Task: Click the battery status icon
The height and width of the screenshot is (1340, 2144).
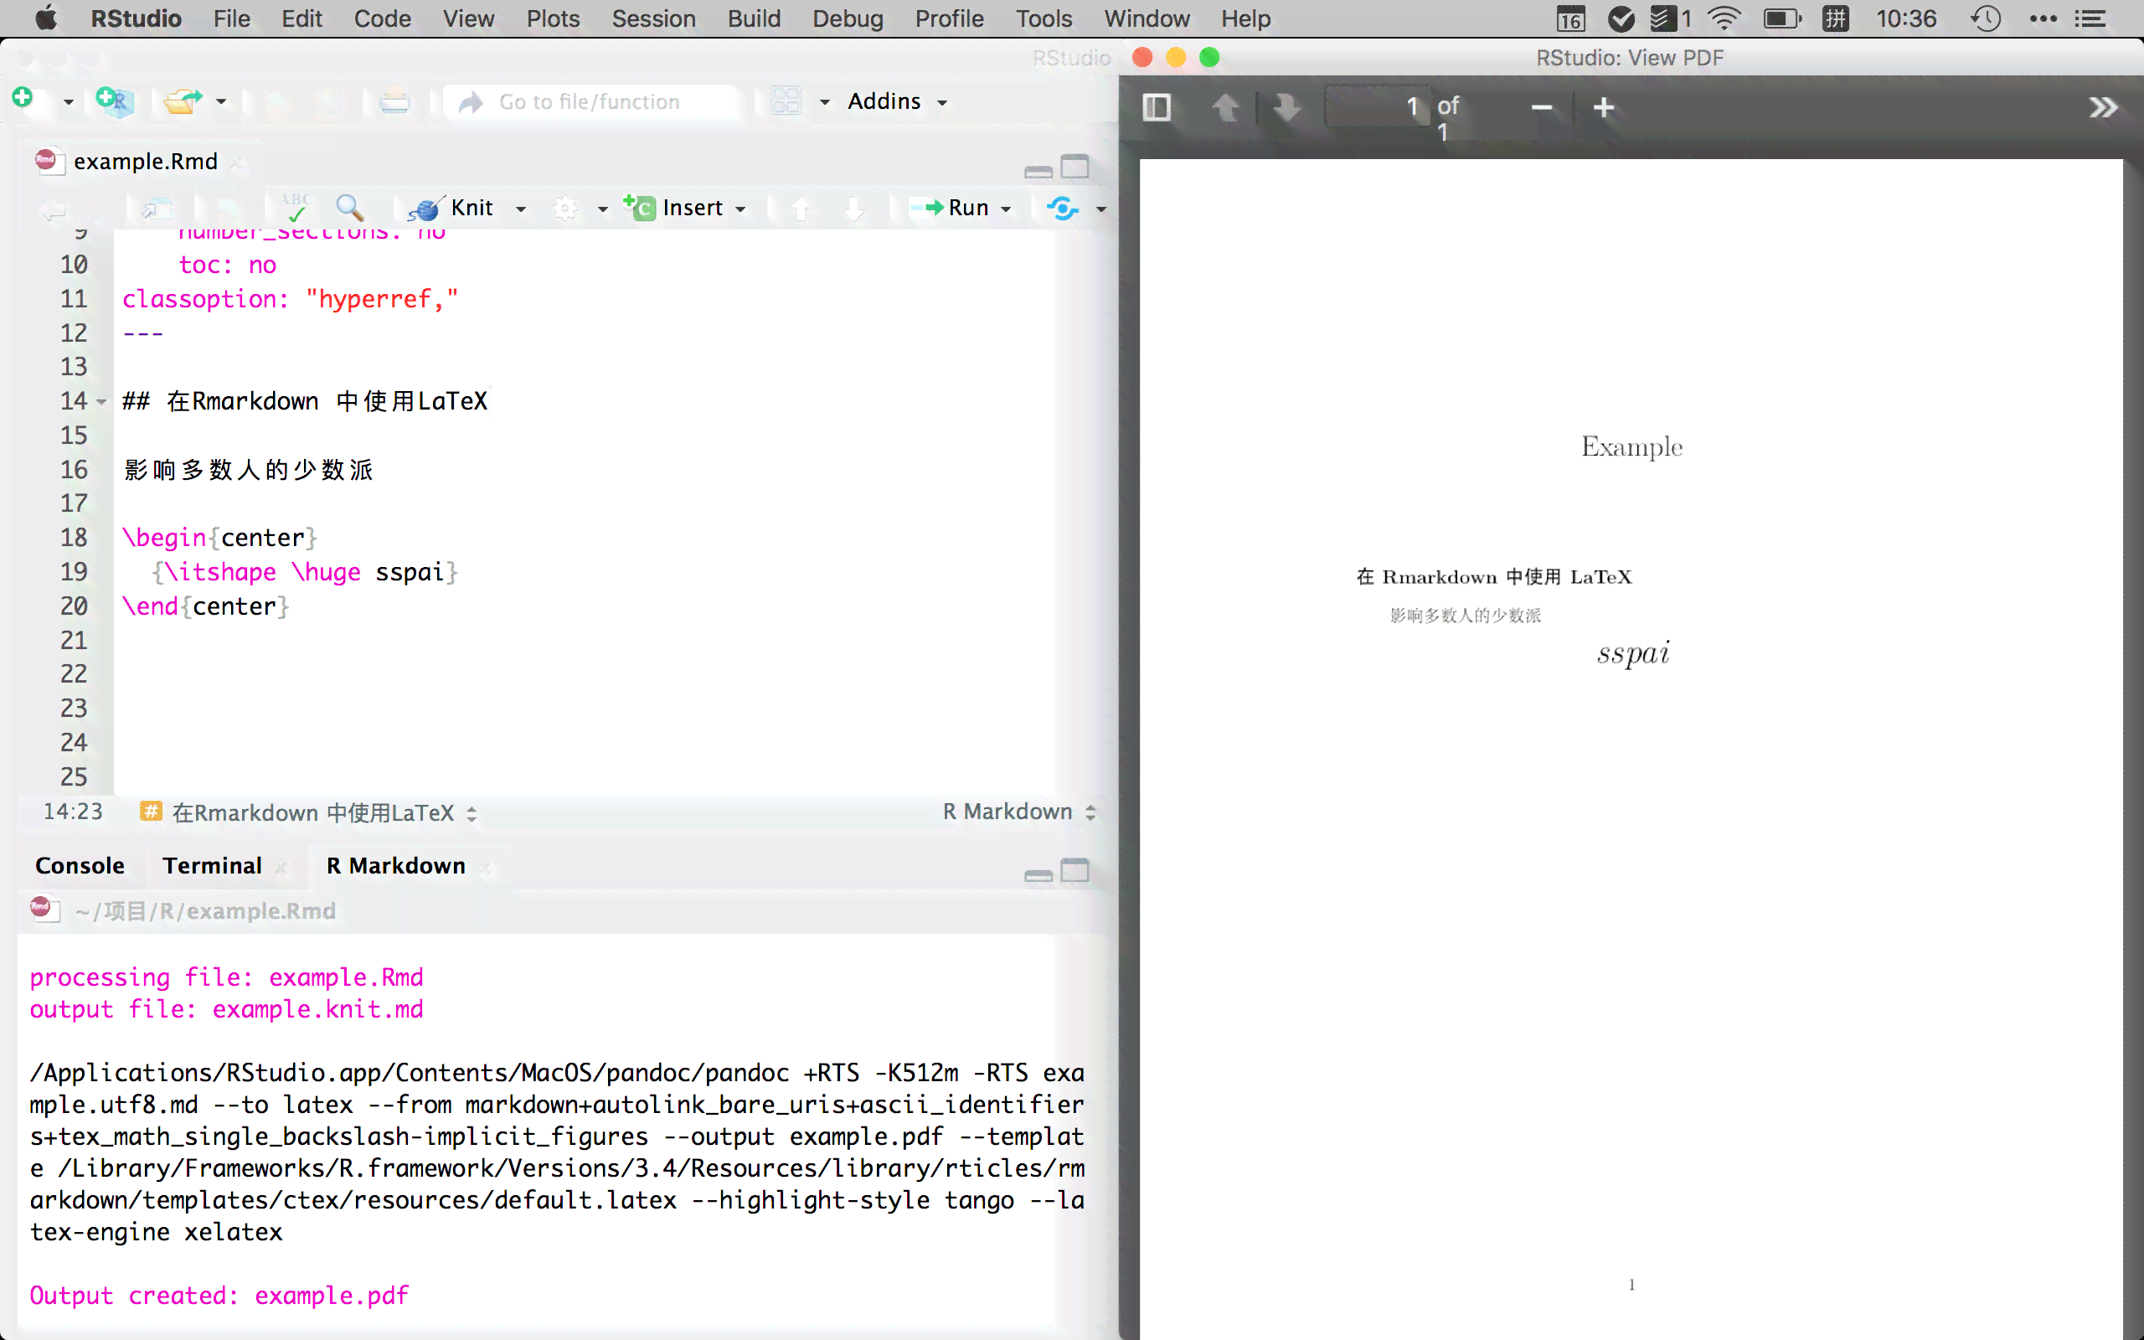Action: click(x=1781, y=18)
